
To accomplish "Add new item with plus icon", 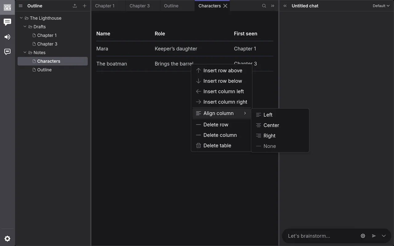I will (x=85, y=6).
